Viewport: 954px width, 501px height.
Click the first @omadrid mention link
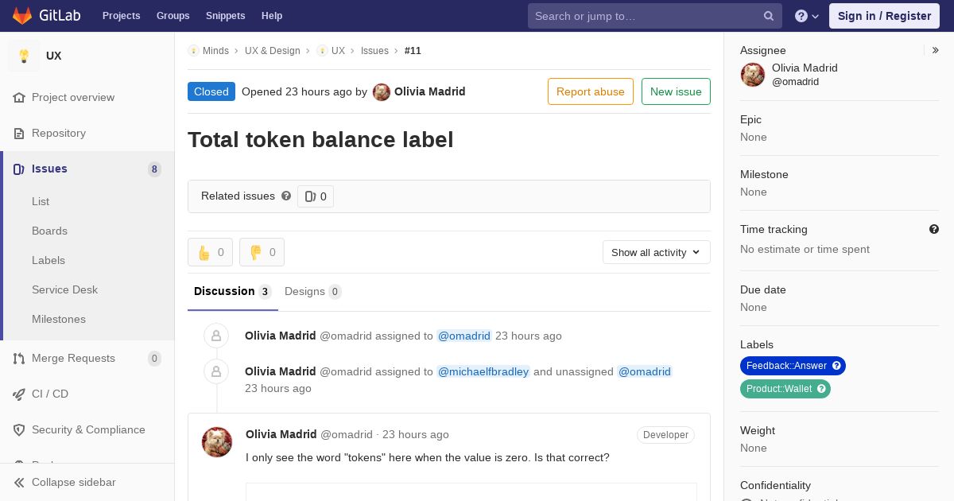point(464,336)
